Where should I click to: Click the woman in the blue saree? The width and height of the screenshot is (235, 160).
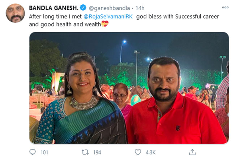pyautogui.click(x=81, y=105)
